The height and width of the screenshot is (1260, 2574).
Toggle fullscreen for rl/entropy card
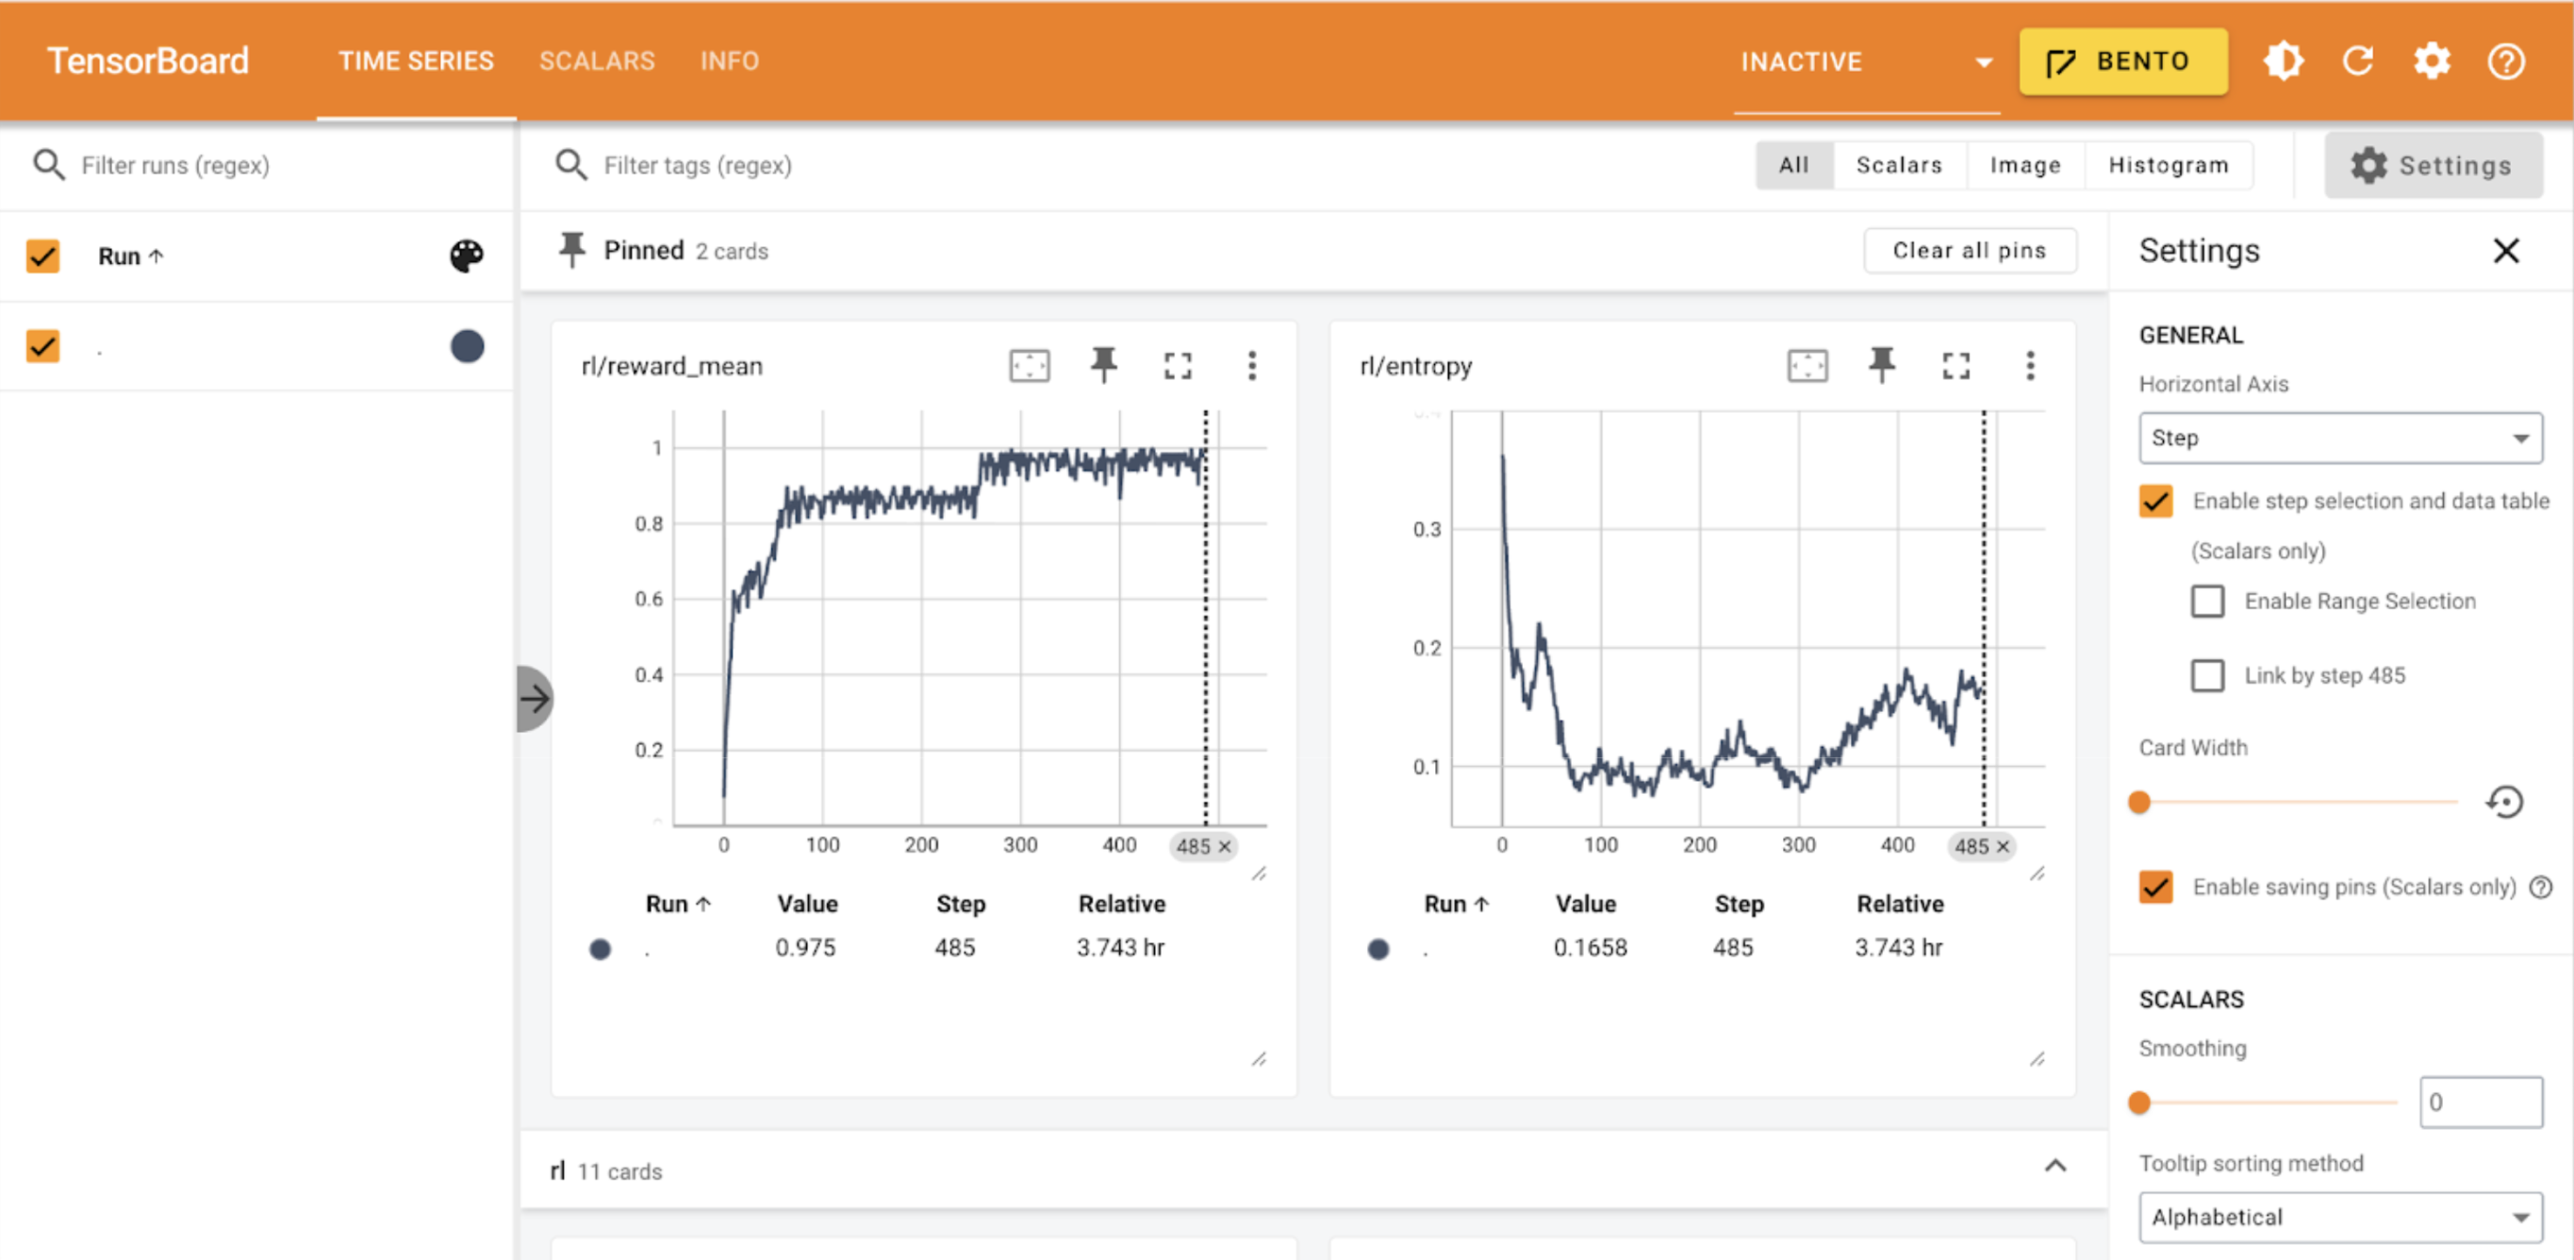pos(1955,366)
